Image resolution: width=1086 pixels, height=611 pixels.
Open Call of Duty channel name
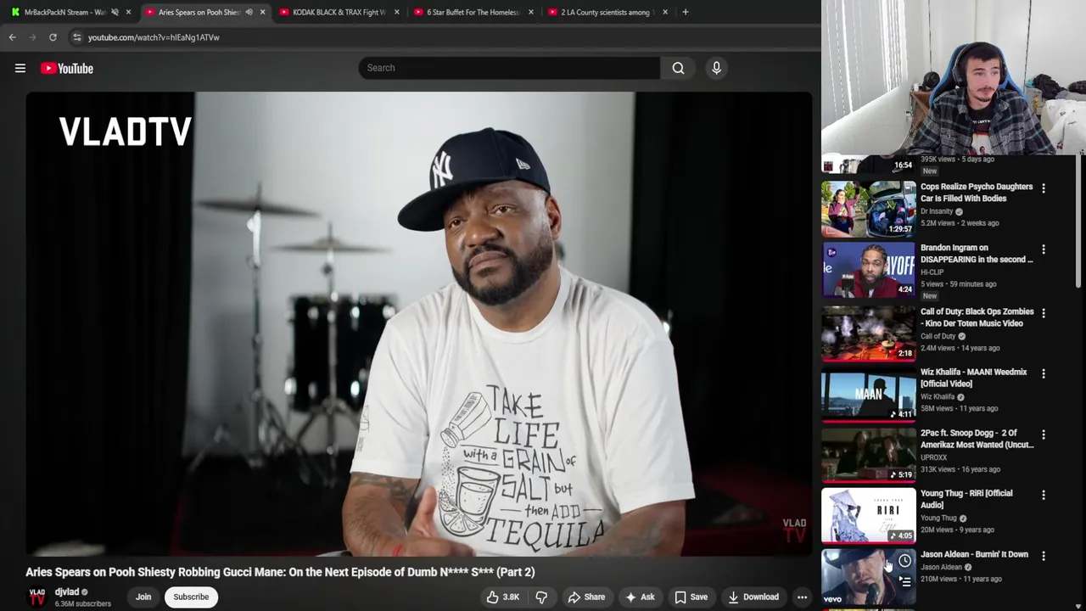click(x=938, y=336)
